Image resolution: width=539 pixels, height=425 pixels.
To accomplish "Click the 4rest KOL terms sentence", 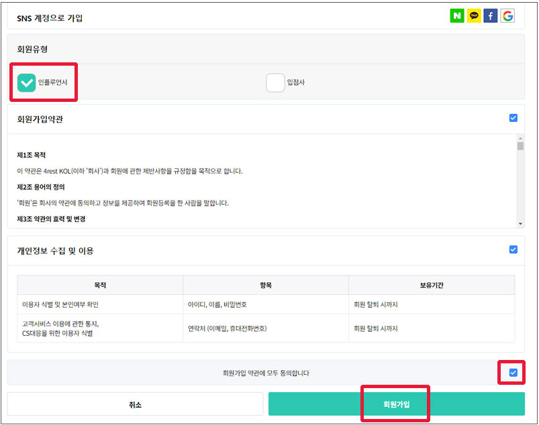I will tap(130, 171).
